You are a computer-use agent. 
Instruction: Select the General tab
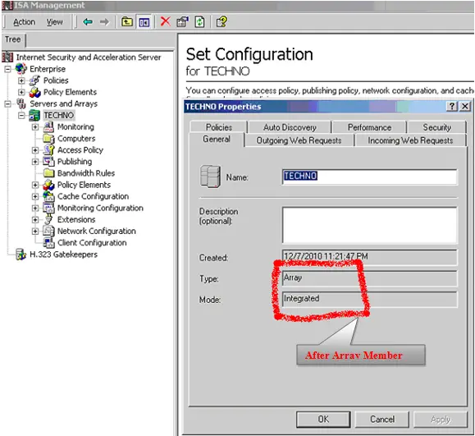coord(217,139)
